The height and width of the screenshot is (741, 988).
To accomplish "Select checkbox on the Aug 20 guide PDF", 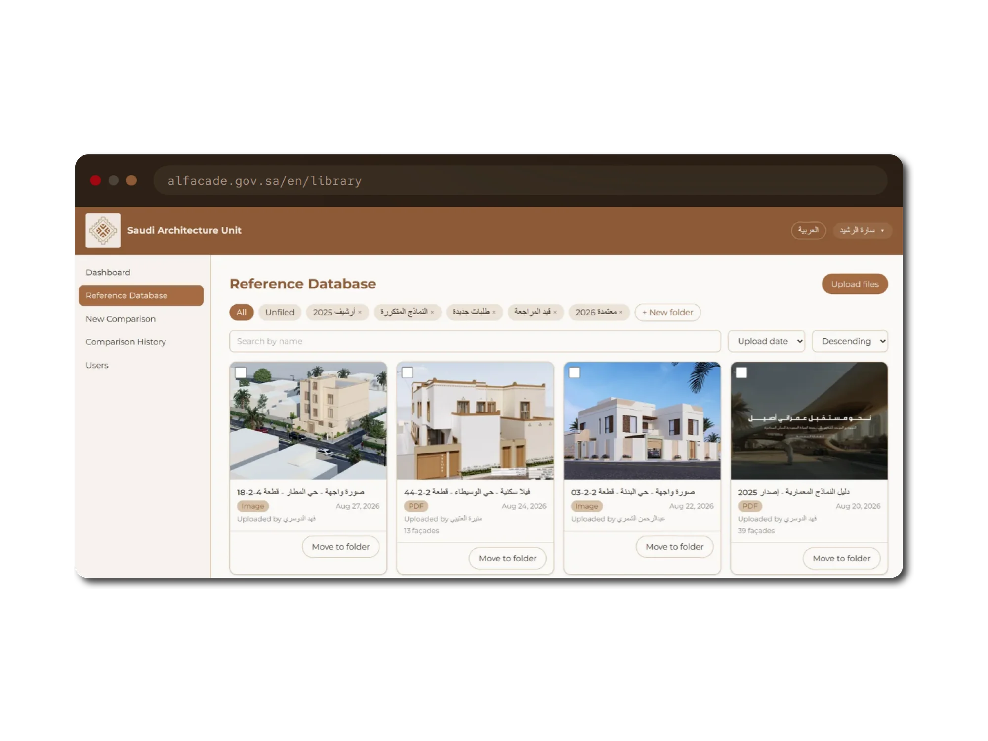I will (741, 372).
